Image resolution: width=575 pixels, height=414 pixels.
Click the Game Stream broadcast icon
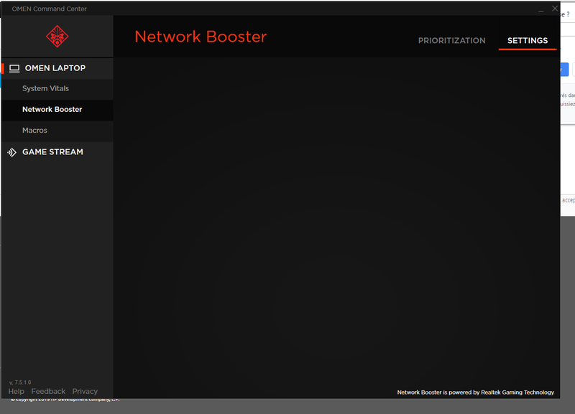[x=11, y=152]
